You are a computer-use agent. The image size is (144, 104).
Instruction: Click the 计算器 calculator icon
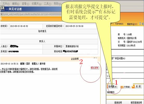point(122,87)
